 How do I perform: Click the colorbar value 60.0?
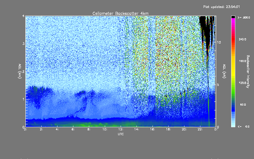coord(243,105)
